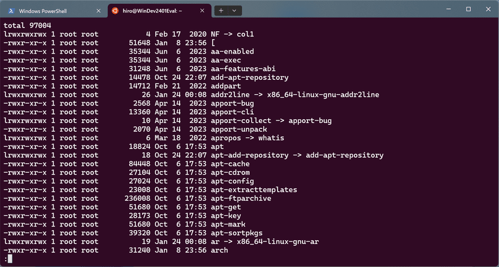Expand the new tab profile dropdown
Viewport: 499px width, 267px height.
(235, 11)
